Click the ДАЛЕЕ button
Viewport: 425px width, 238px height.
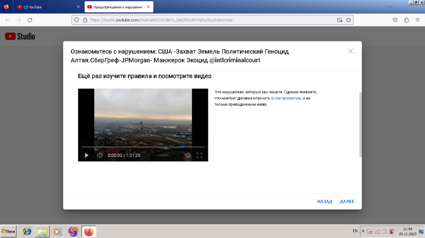pos(347,202)
